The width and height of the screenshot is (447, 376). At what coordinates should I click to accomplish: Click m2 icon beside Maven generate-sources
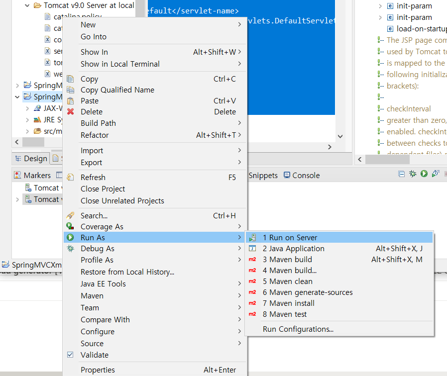[x=252, y=292]
